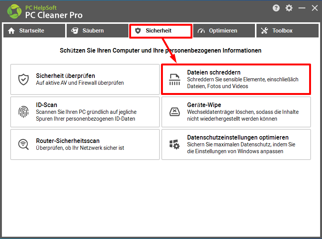Viewport: 322px width, 239px height.
Task: Click the cleaning icon on Säubern tab
Action: 75,31
